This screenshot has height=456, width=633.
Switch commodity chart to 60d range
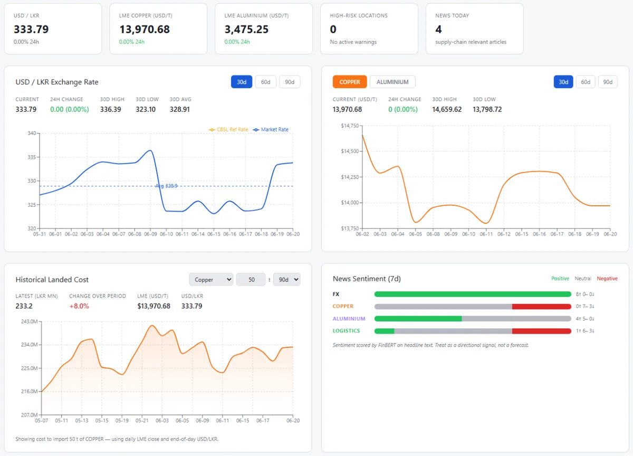(x=586, y=82)
